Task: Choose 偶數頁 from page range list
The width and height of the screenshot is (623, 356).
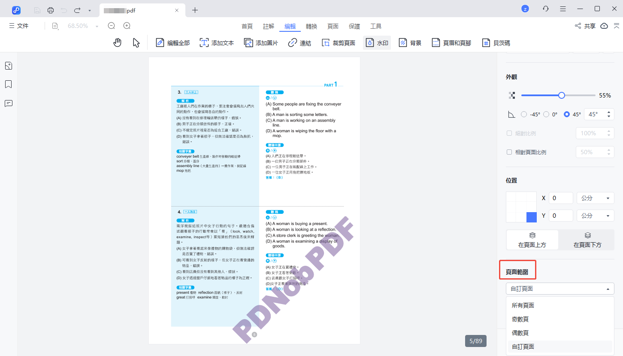Action: 520,333
